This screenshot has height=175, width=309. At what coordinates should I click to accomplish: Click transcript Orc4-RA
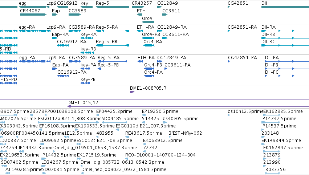pos(153,42)
